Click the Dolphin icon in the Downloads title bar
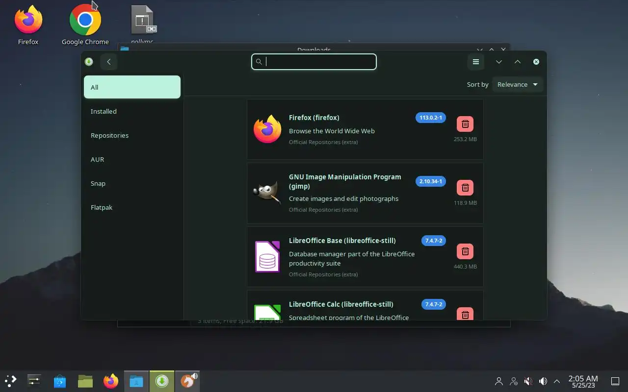This screenshot has height=392, width=628. (125, 49)
